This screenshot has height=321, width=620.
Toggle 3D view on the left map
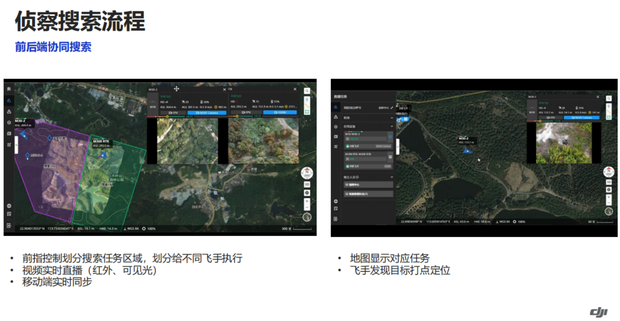[307, 184]
